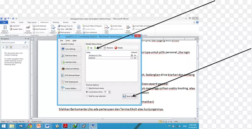Screen dimensions: 252x129
Task: Click the Mark Citation icon
Action: 128,27
